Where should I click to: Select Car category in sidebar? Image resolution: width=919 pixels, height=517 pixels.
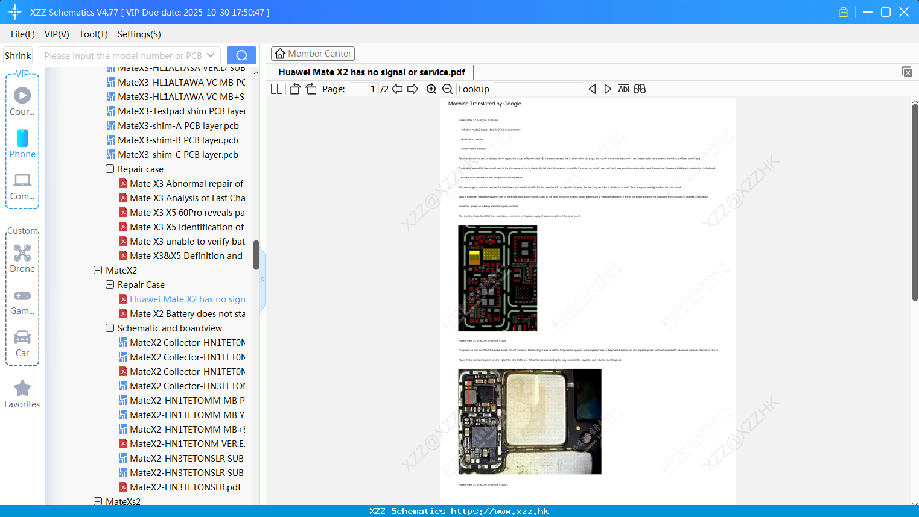22,343
